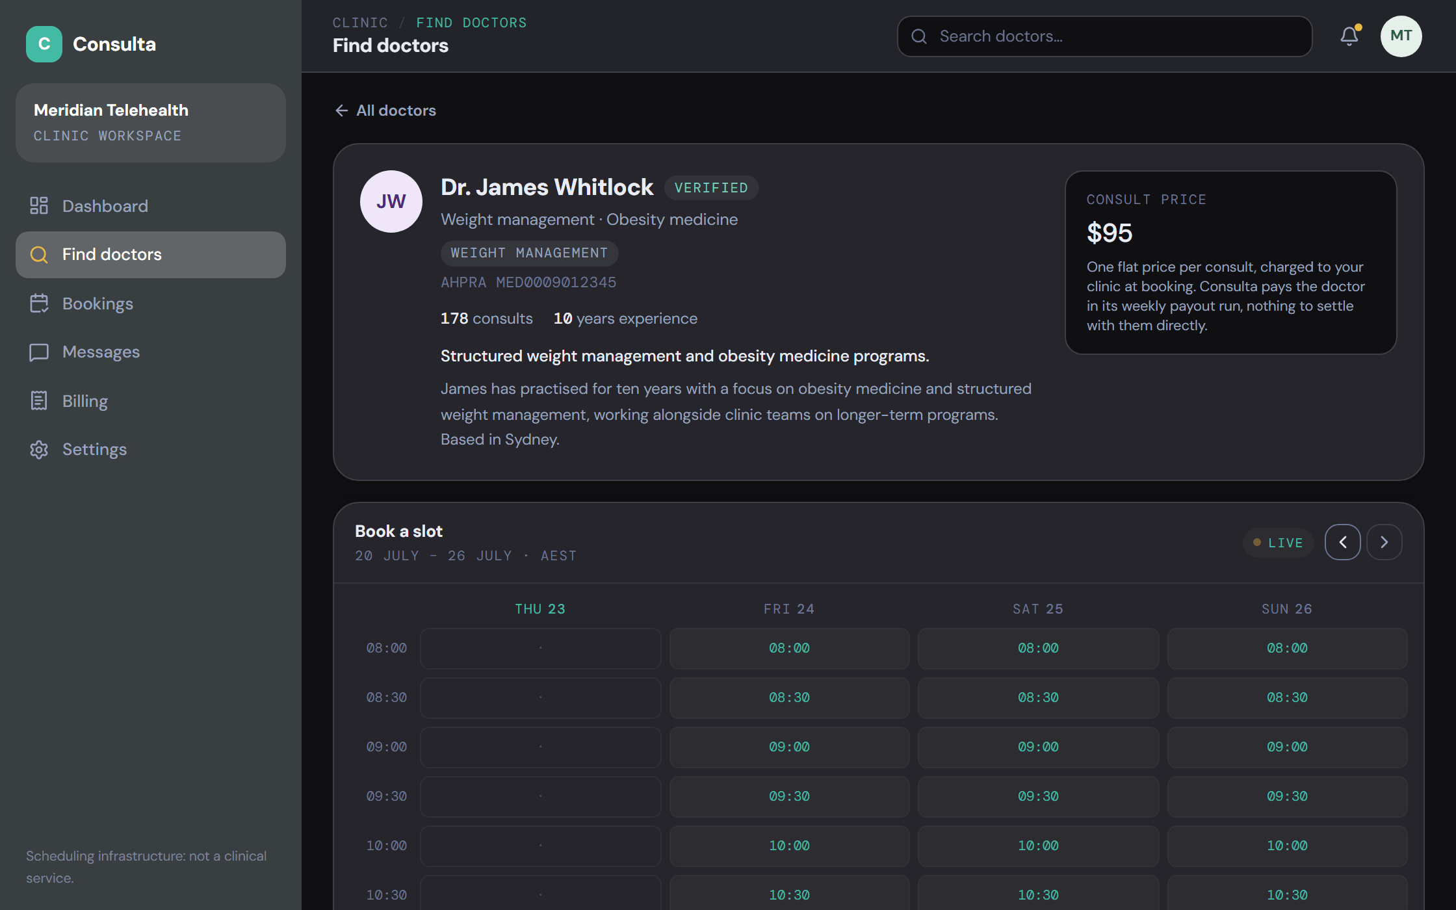
Task: Click the CLINIC breadcrumb
Action: click(x=360, y=23)
